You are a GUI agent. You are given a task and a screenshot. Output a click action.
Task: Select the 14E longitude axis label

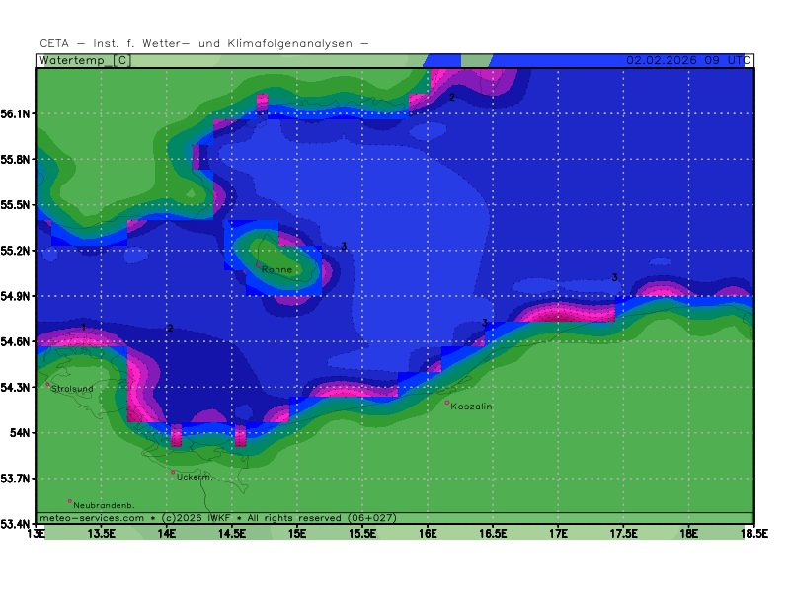[167, 534]
